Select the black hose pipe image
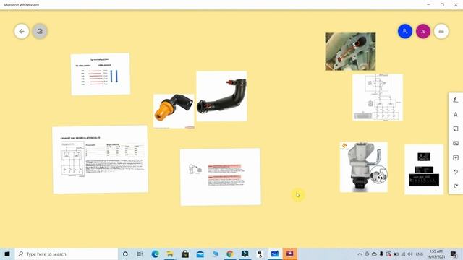Viewport: 463px width, 260px height. coord(221,96)
